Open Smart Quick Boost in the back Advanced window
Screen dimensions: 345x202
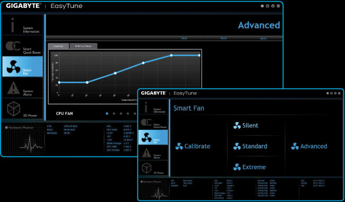(x=22, y=46)
